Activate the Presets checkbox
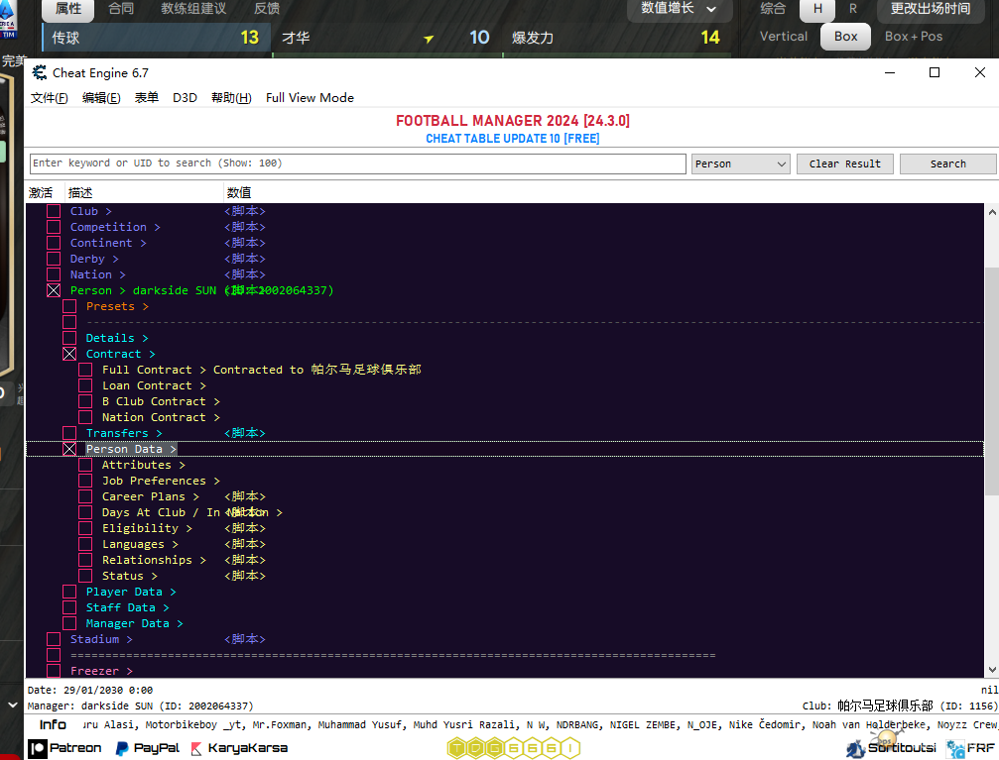Screen dimensions: 999x760 point(69,307)
